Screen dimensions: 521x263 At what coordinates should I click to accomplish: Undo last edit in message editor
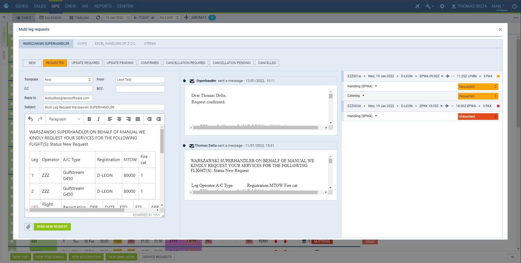[30, 119]
